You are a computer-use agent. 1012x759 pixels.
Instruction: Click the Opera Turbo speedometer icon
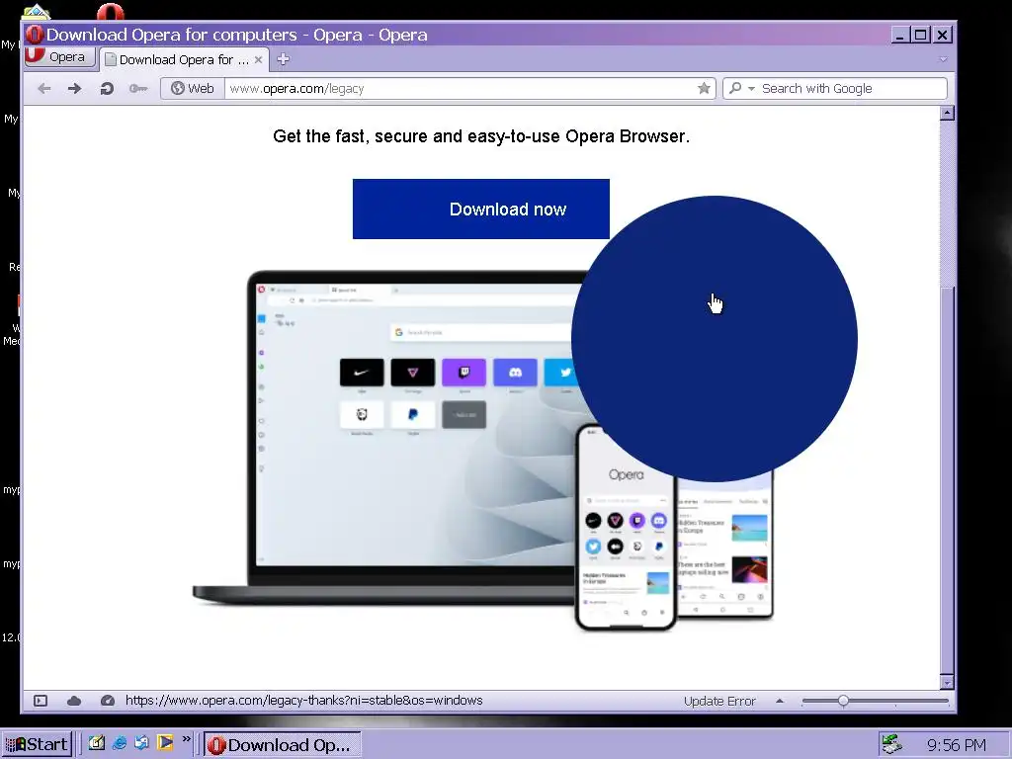[108, 701]
